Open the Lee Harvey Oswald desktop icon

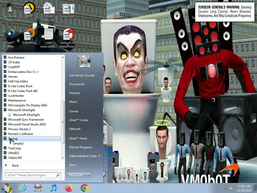10,12
